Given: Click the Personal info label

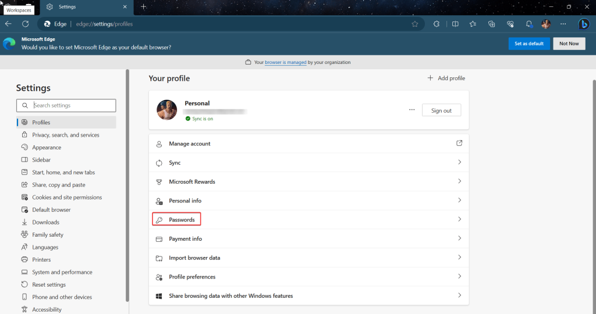Looking at the screenshot, I should click(185, 201).
